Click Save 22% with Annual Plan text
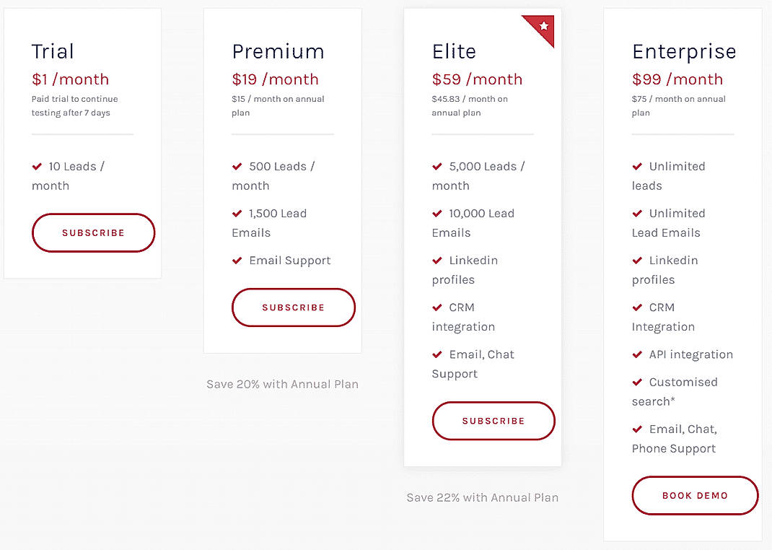 [x=482, y=497]
